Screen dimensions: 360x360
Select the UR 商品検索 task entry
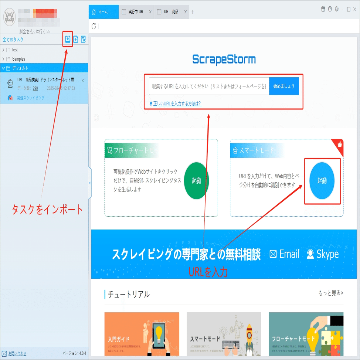(x=44, y=88)
